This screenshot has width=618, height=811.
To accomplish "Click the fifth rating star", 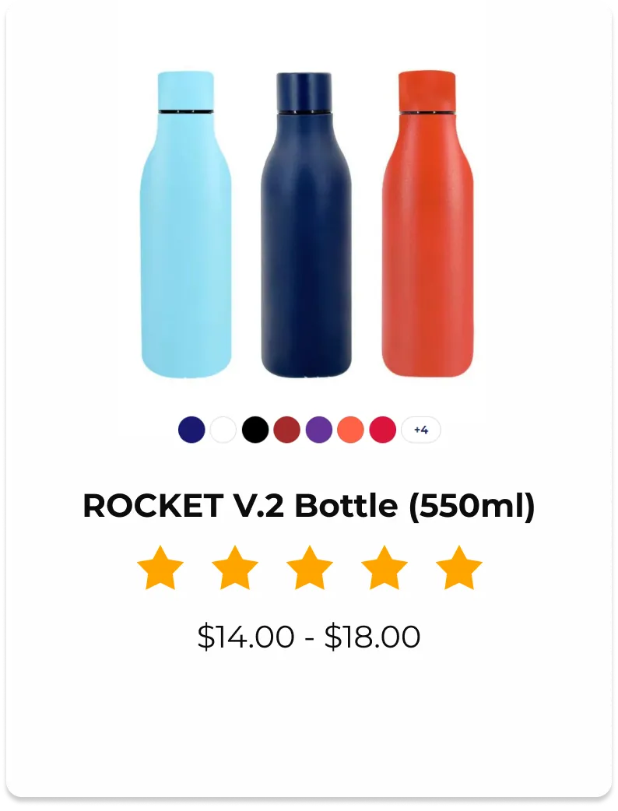I will click(458, 568).
